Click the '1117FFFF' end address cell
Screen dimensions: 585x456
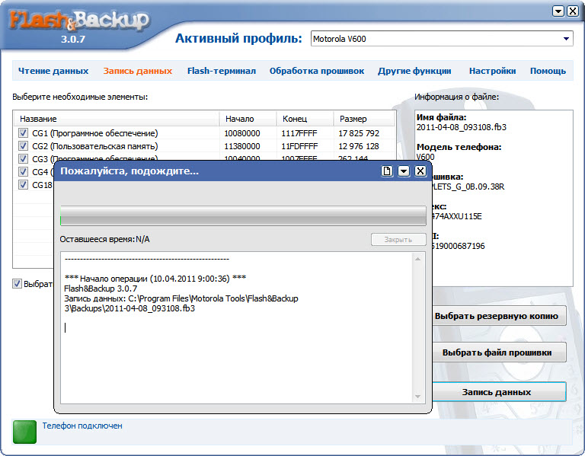point(299,133)
